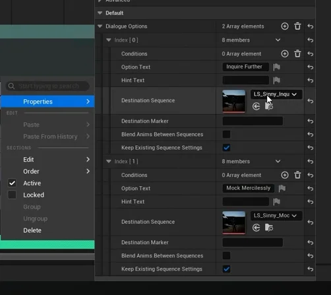Image resolution: width=331 pixels, height=295 pixels.
Task: Empty the Dialogue Options array with trash icon
Action: [297, 26]
